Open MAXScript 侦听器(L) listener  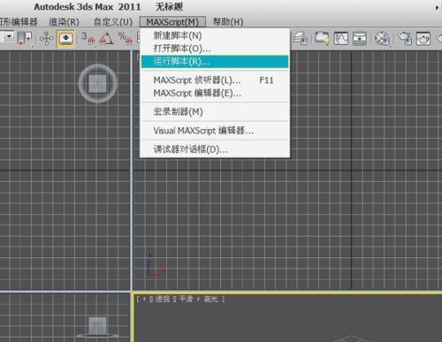(x=215, y=80)
